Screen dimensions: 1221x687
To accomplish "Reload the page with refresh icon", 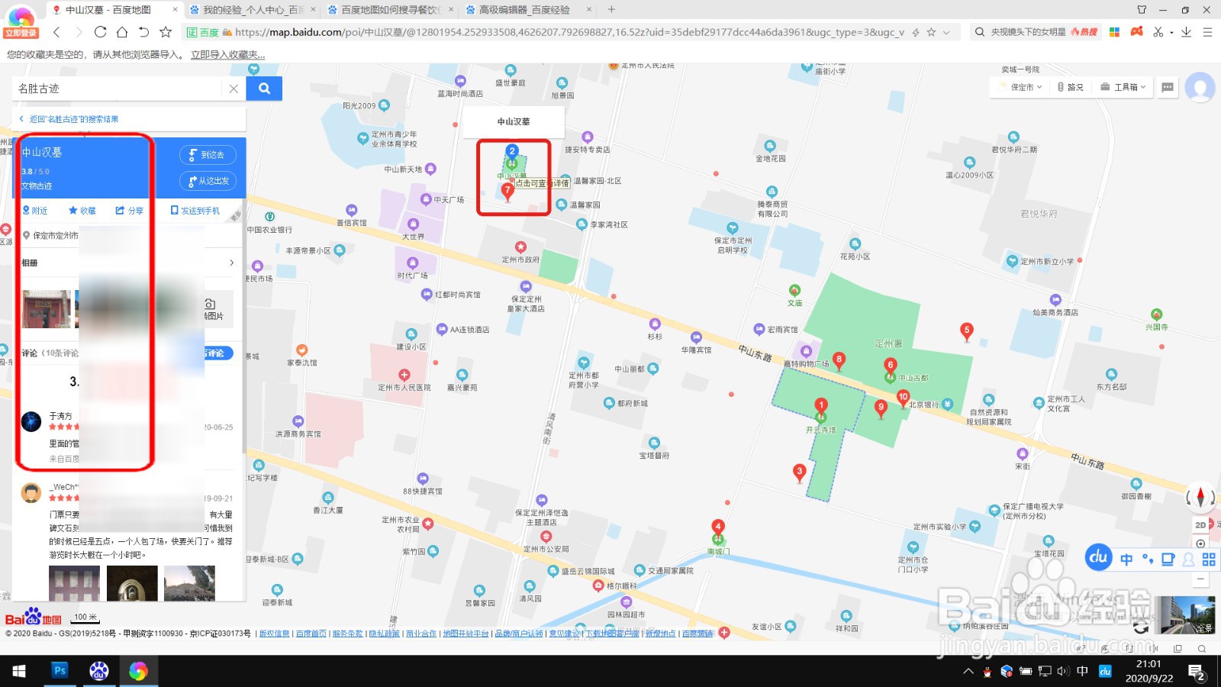I will 100,32.
